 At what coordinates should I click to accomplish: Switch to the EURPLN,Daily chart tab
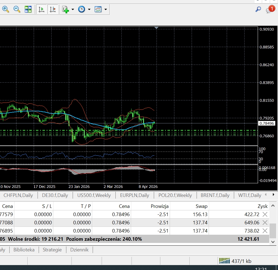tap(134, 195)
